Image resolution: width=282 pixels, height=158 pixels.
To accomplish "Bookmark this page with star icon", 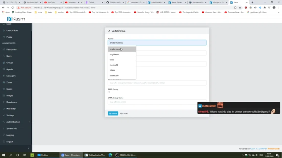I will (240, 8).
